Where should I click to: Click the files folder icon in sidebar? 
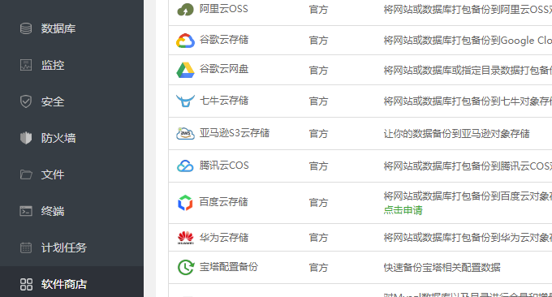tap(26, 174)
